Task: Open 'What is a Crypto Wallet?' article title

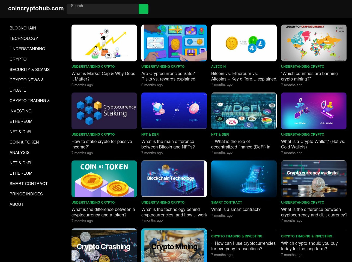Action: coord(313,144)
